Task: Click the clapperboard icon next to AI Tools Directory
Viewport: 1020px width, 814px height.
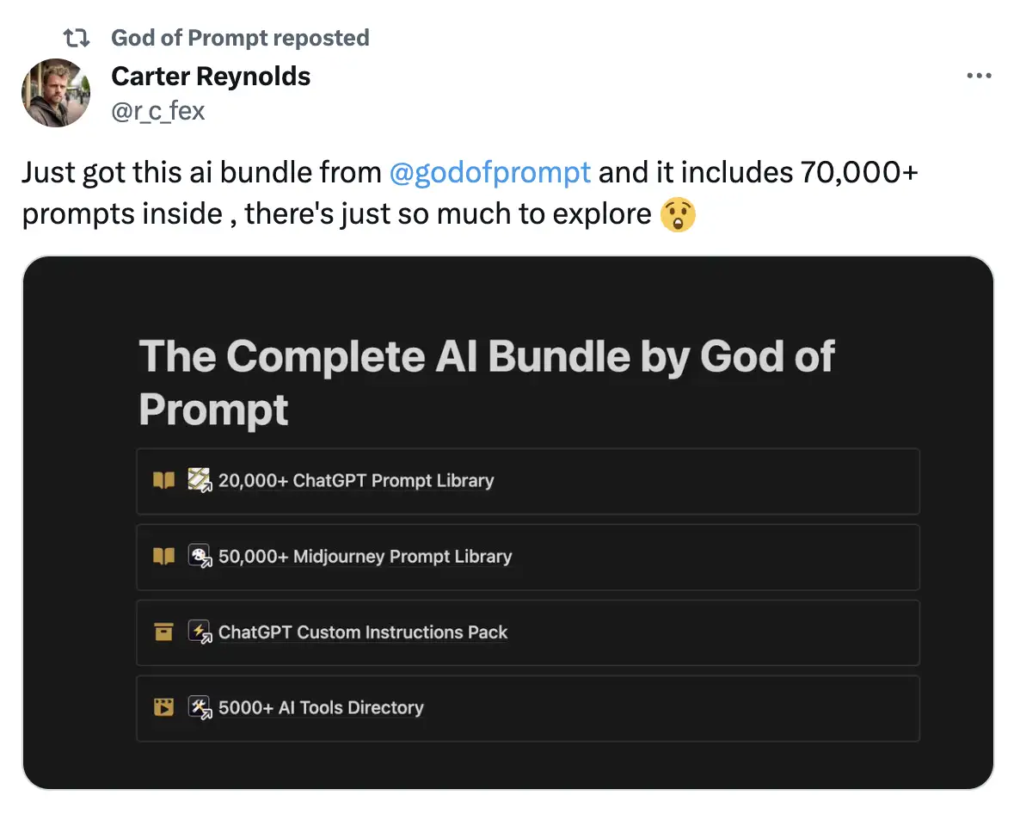Action: 163,708
